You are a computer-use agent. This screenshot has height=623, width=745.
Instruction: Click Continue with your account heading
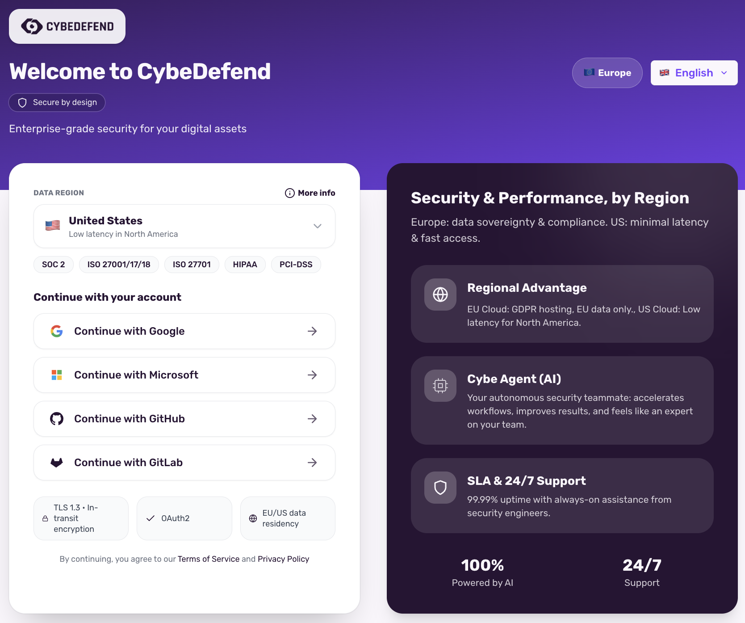[x=108, y=297]
